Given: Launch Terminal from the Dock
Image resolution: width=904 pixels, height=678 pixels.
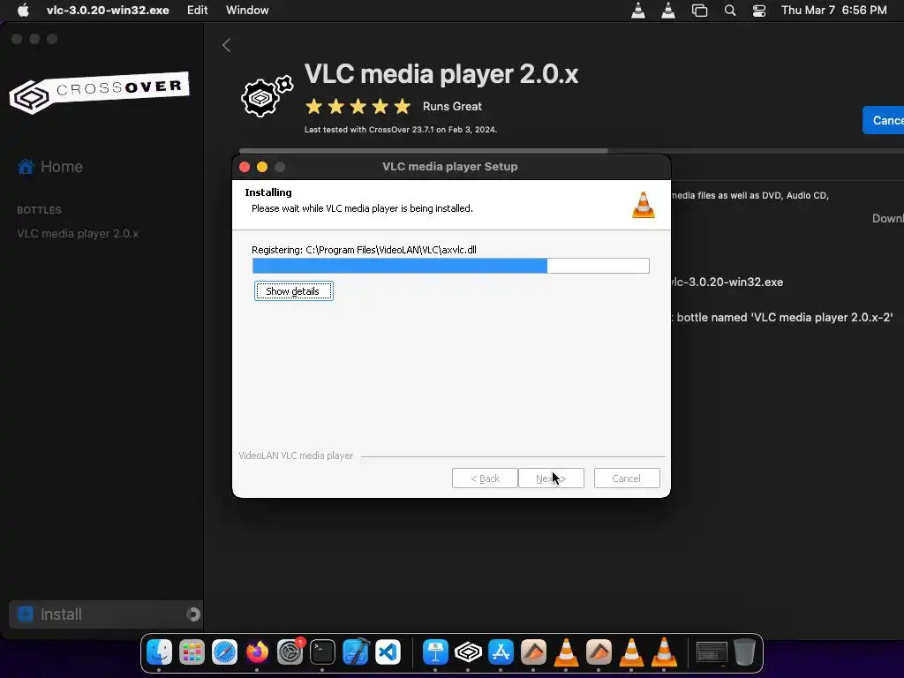Looking at the screenshot, I should pos(322,652).
